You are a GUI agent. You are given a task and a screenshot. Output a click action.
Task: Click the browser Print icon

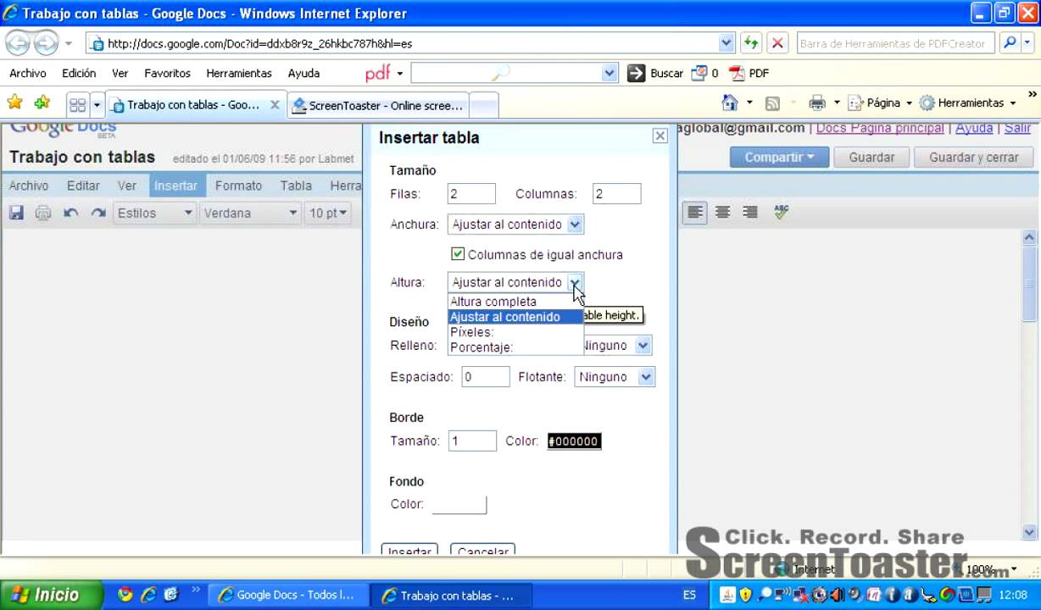point(817,103)
